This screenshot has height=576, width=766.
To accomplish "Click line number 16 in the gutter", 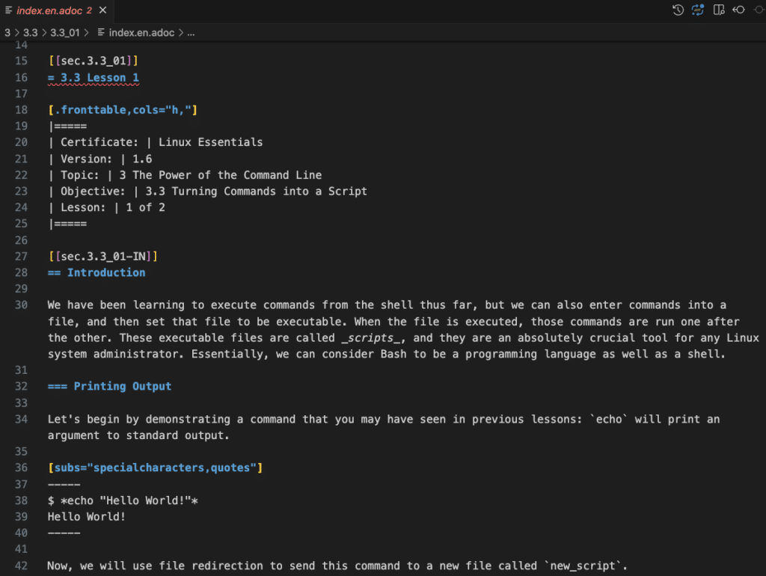I will pyautogui.click(x=20, y=78).
